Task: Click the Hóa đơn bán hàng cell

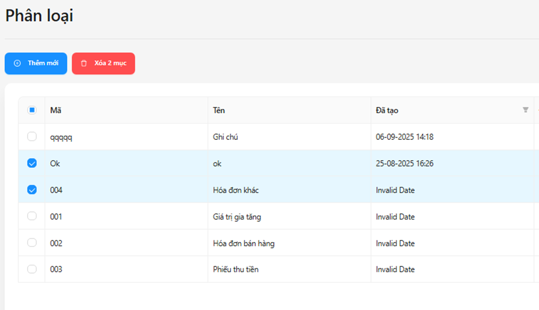Action: pyautogui.click(x=243, y=243)
